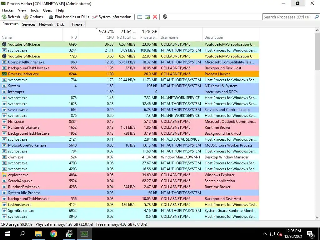Image resolution: width=320 pixels, height=240 pixels.
Task: Sort by the PID column header
Action: coord(71,34)
